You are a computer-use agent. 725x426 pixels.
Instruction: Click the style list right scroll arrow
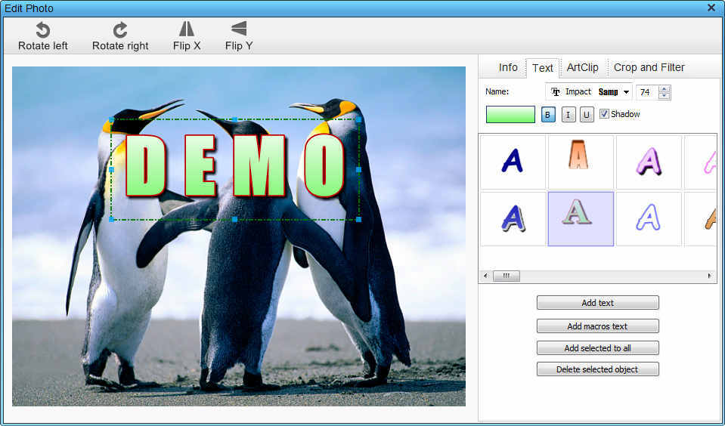point(709,276)
